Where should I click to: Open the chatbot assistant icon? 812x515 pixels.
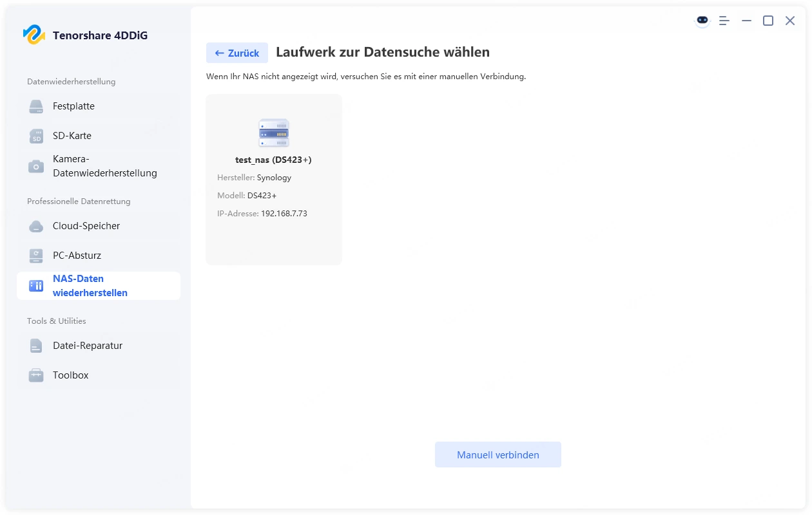[702, 21]
